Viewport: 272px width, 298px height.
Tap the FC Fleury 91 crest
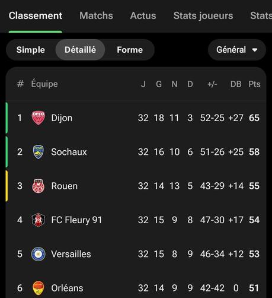39,220
